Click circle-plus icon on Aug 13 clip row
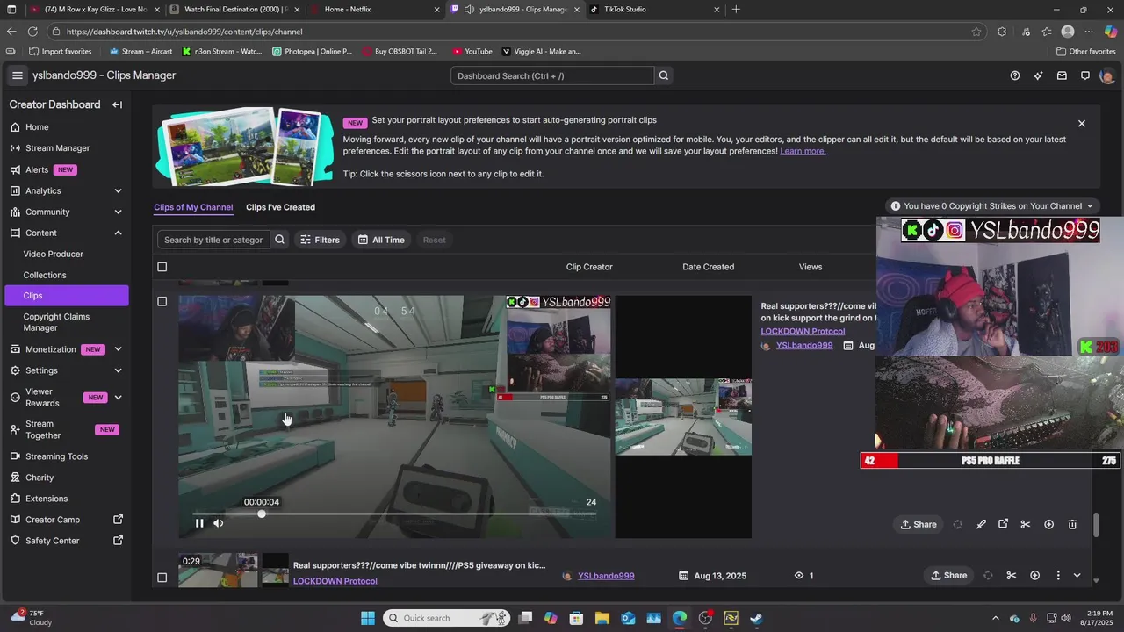Screen dimensions: 1124x632 (x=1034, y=576)
